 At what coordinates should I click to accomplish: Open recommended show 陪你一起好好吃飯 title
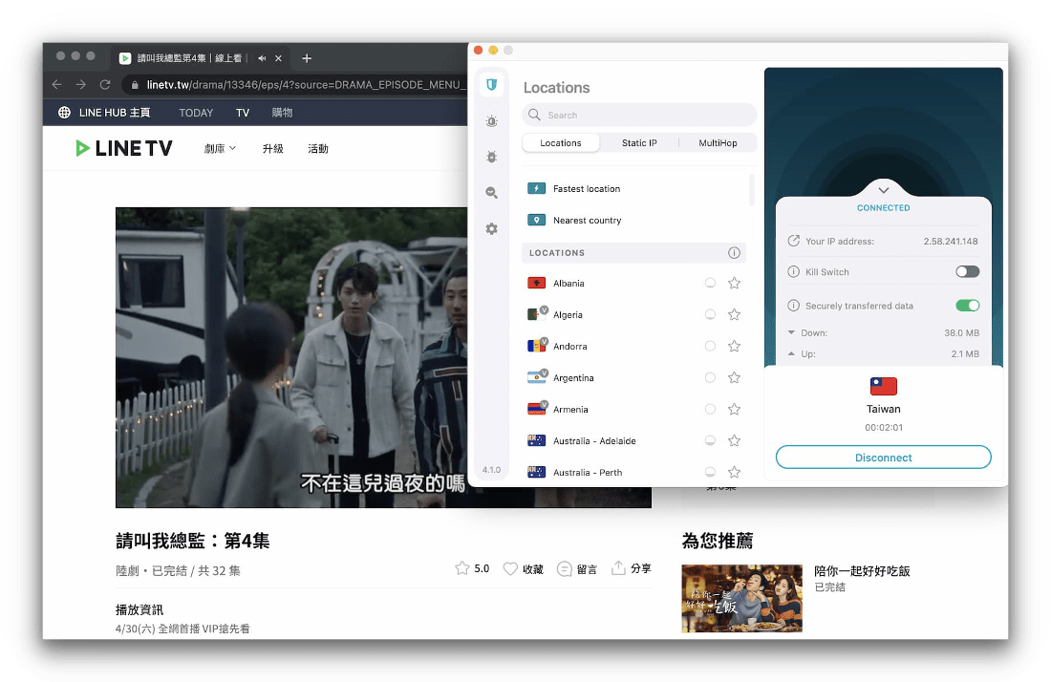click(x=862, y=571)
